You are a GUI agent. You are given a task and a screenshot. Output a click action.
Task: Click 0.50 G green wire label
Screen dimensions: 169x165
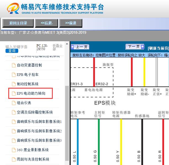click(x=95, y=156)
